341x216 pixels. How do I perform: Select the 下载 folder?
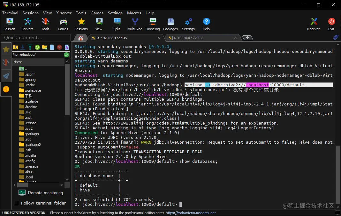click(26, 96)
